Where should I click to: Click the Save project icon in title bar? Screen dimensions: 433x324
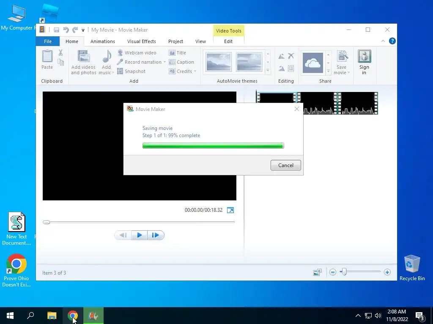pyautogui.click(x=56, y=30)
